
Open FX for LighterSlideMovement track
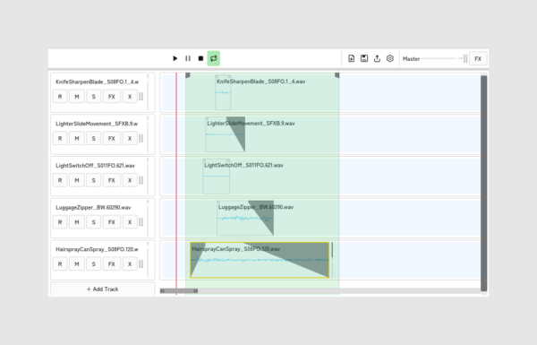[112, 138]
